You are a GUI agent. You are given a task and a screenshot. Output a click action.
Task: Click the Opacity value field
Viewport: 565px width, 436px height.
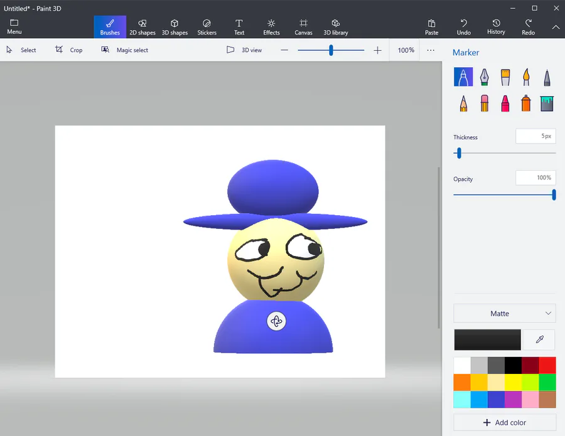(x=535, y=178)
